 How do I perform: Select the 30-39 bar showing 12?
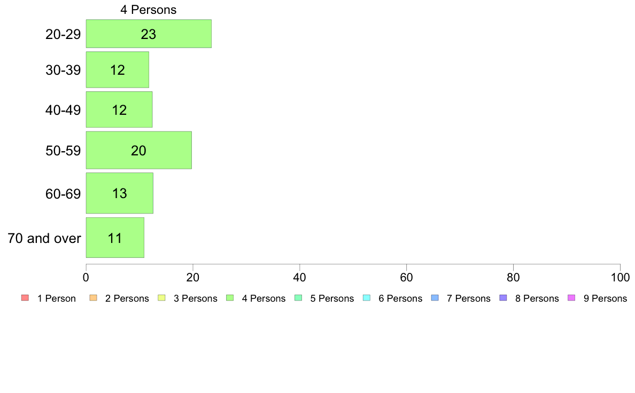[118, 69]
